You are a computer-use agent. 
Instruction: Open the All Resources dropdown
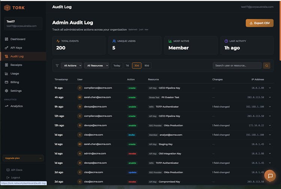(x=96, y=66)
